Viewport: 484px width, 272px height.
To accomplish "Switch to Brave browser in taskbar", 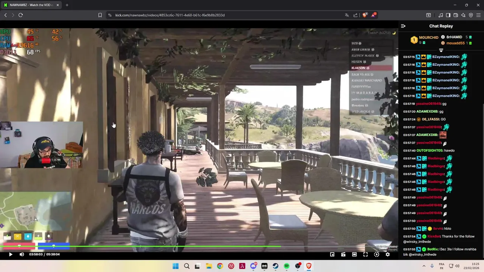I will click(309, 266).
